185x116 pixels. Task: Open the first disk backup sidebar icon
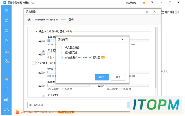[6, 20]
